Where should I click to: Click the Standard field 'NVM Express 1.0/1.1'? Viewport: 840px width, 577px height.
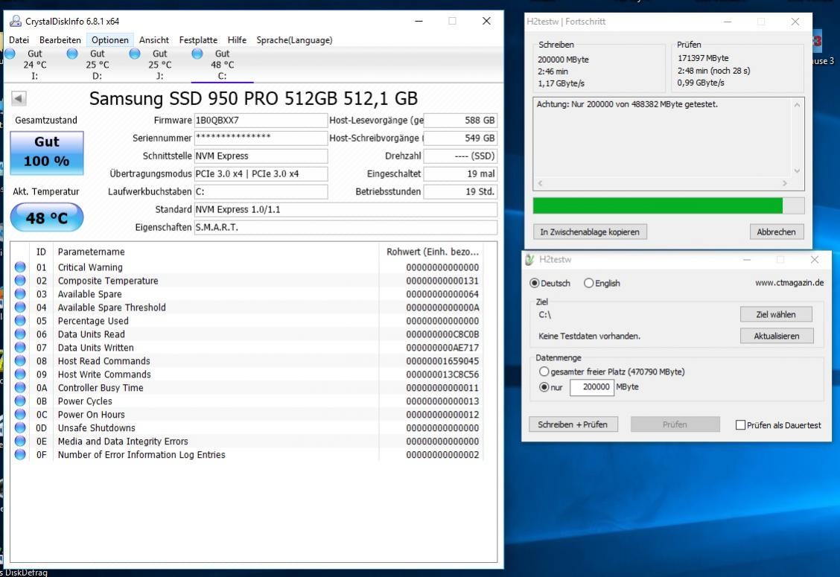coord(346,209)
